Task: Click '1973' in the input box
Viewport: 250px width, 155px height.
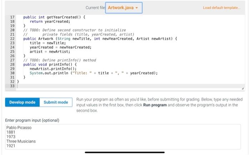Action: click(x=11, y=137)
